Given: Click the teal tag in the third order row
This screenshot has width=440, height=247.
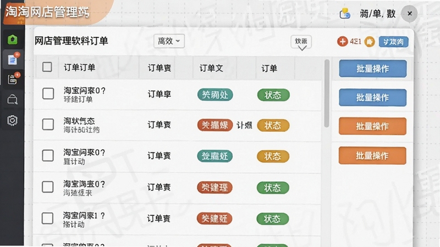Looking at the screenshot, I should [215, 156].
